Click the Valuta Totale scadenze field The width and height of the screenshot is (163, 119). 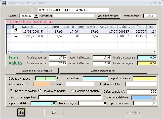(58, 63)
